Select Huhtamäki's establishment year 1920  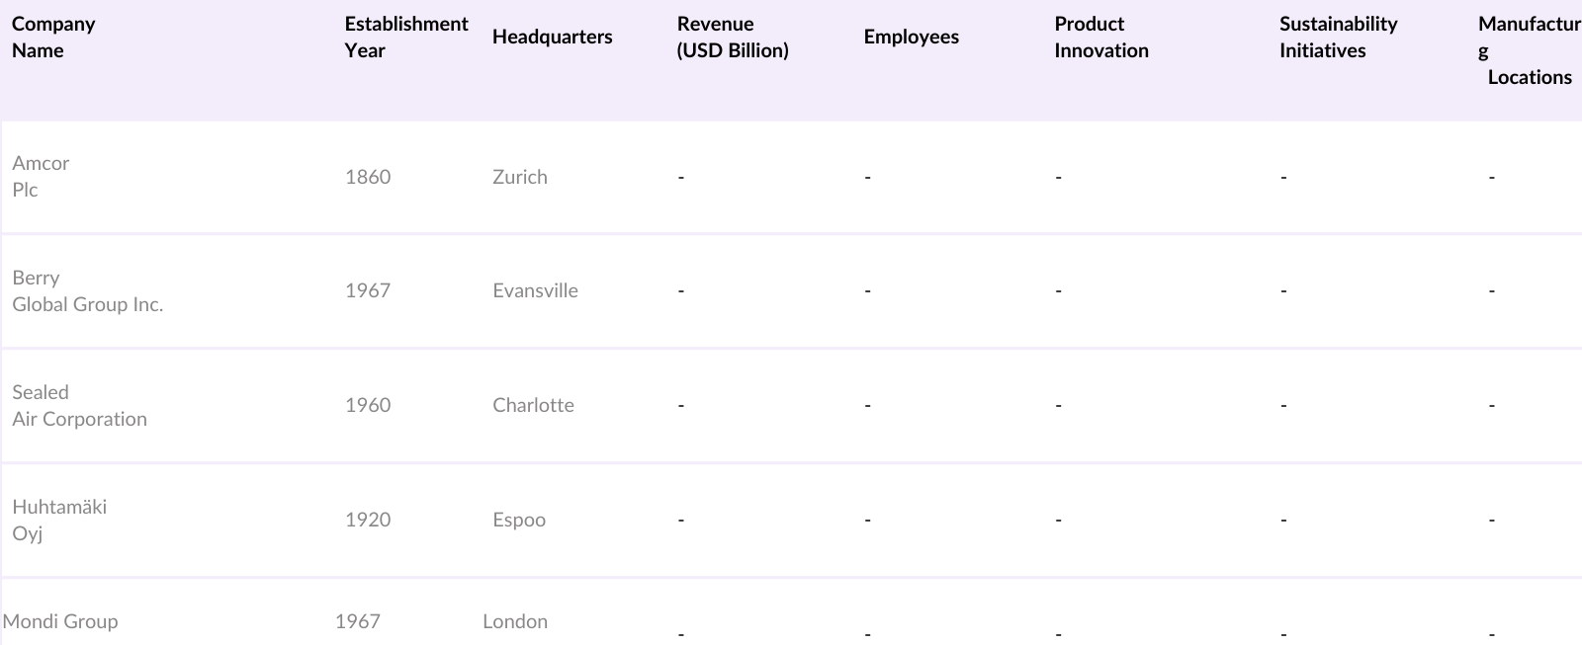[368, 521]
